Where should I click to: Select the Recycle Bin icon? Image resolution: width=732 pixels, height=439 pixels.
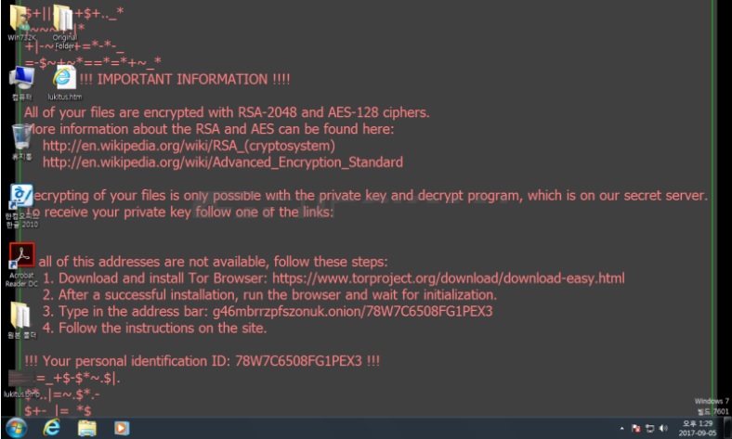[21, 142]
